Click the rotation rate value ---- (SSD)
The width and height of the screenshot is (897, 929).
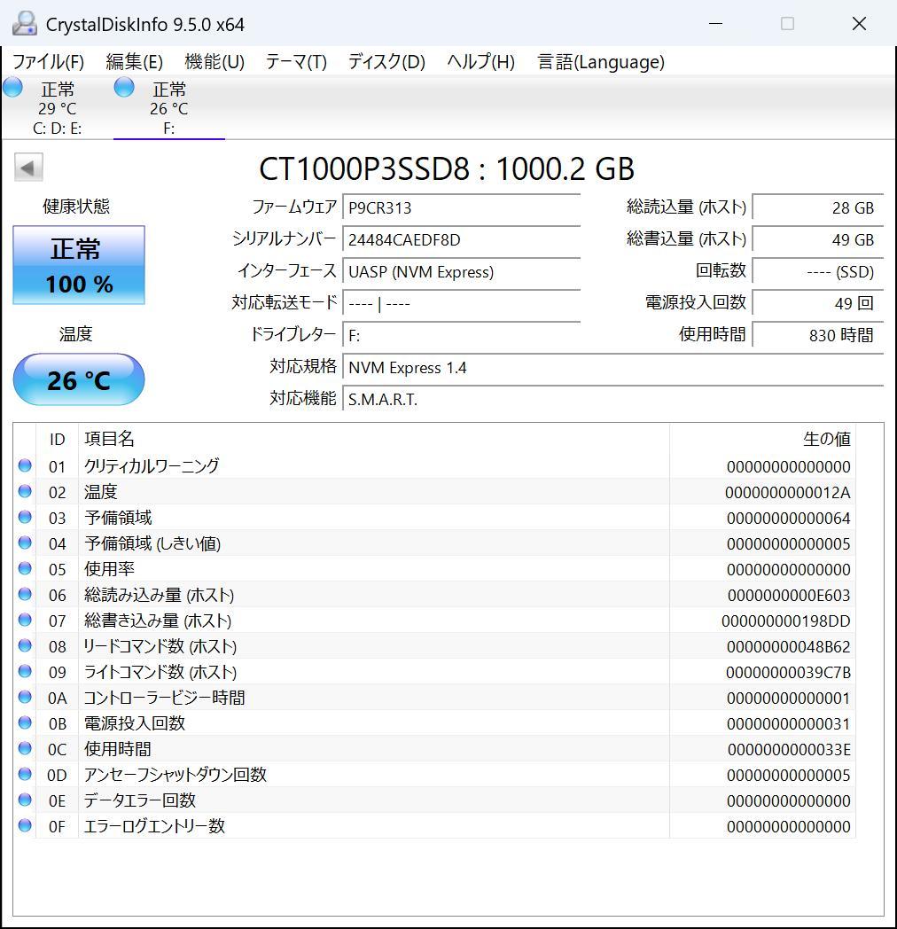pos(817,272)
